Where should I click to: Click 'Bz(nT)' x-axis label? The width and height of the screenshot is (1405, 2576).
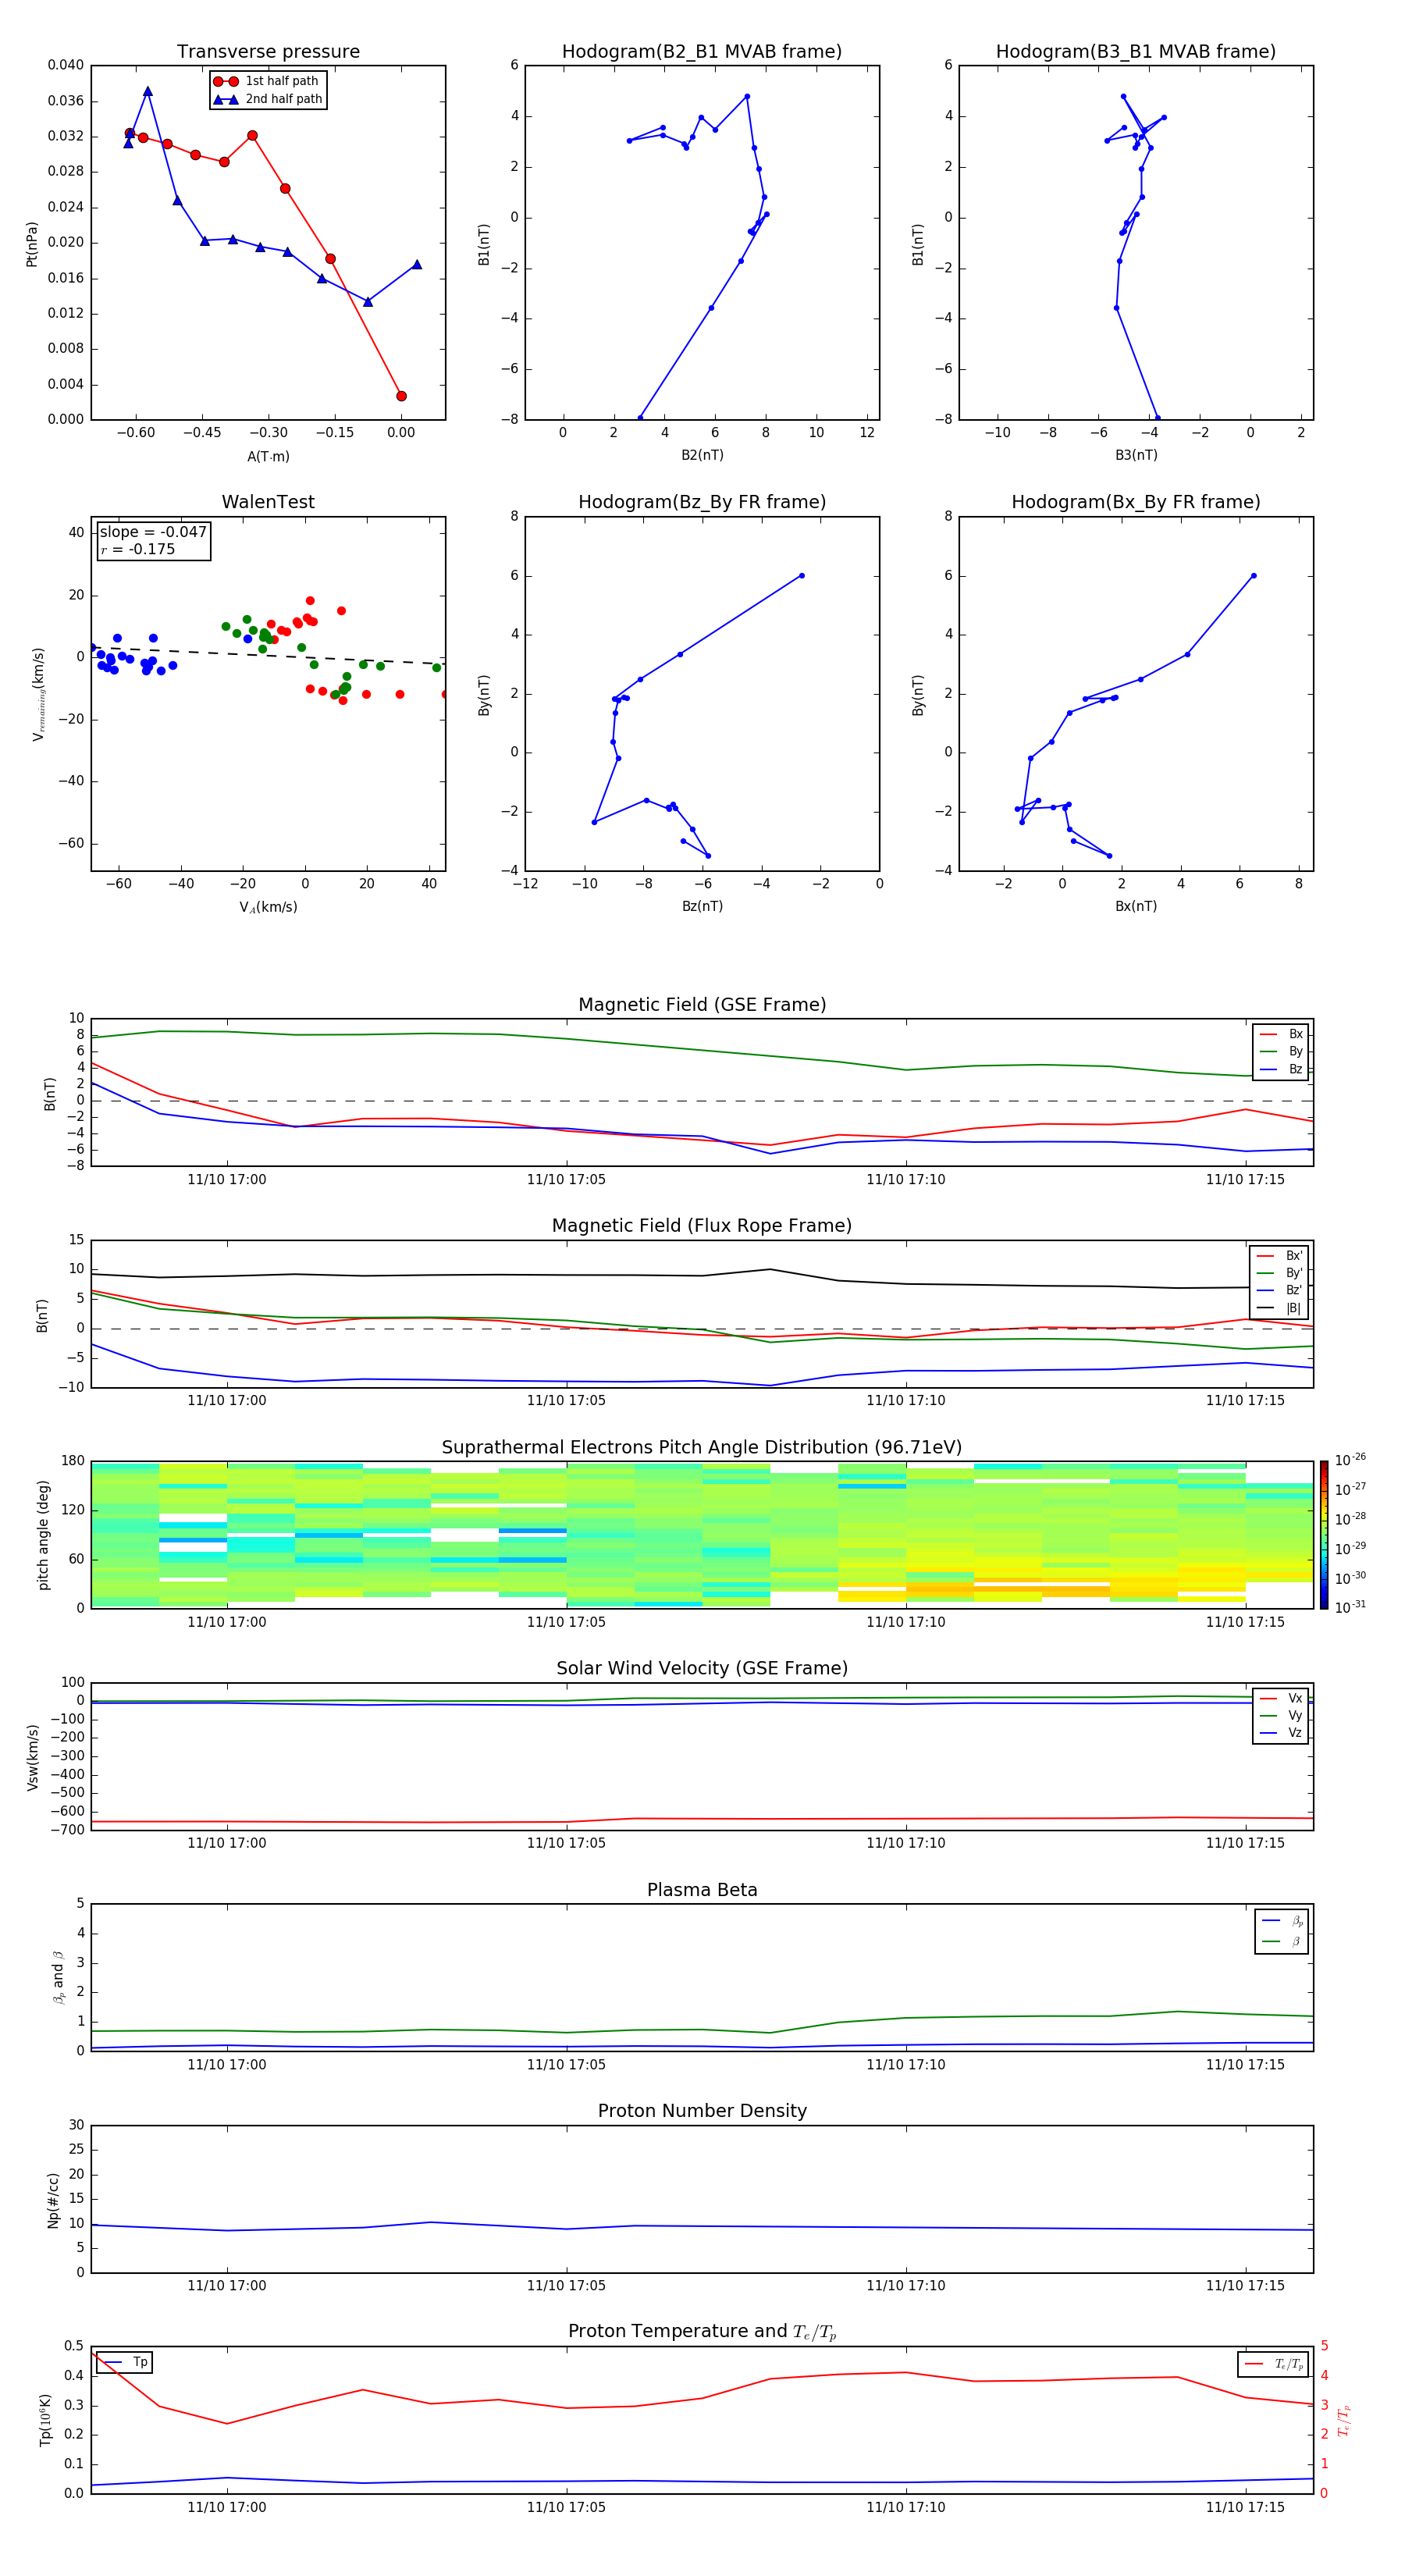click(x=702, y=906)
